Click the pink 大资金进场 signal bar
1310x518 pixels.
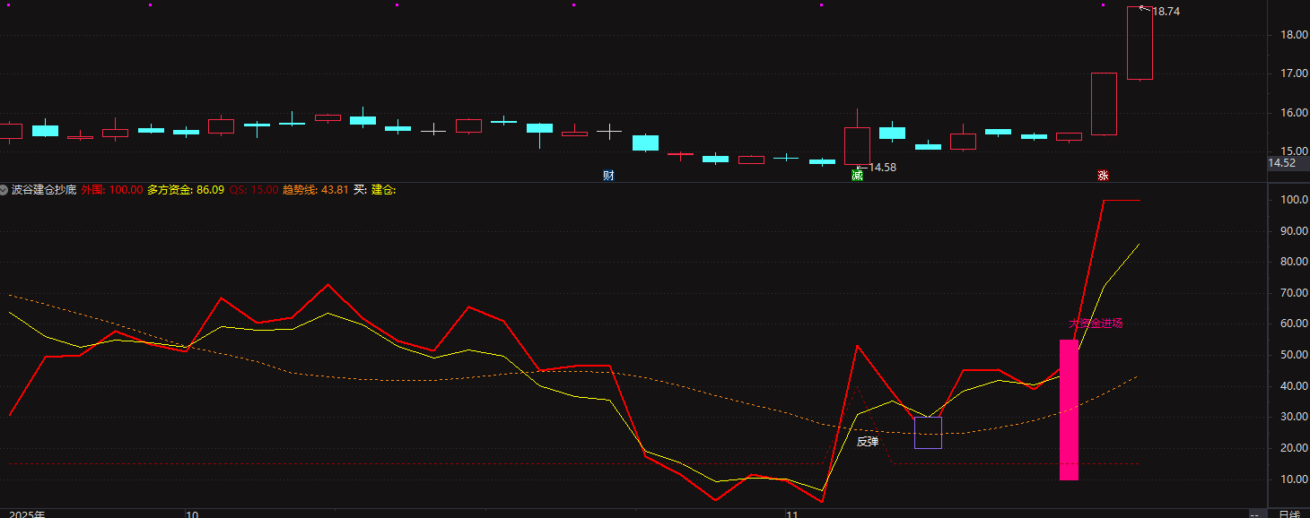pos(1069,410)
